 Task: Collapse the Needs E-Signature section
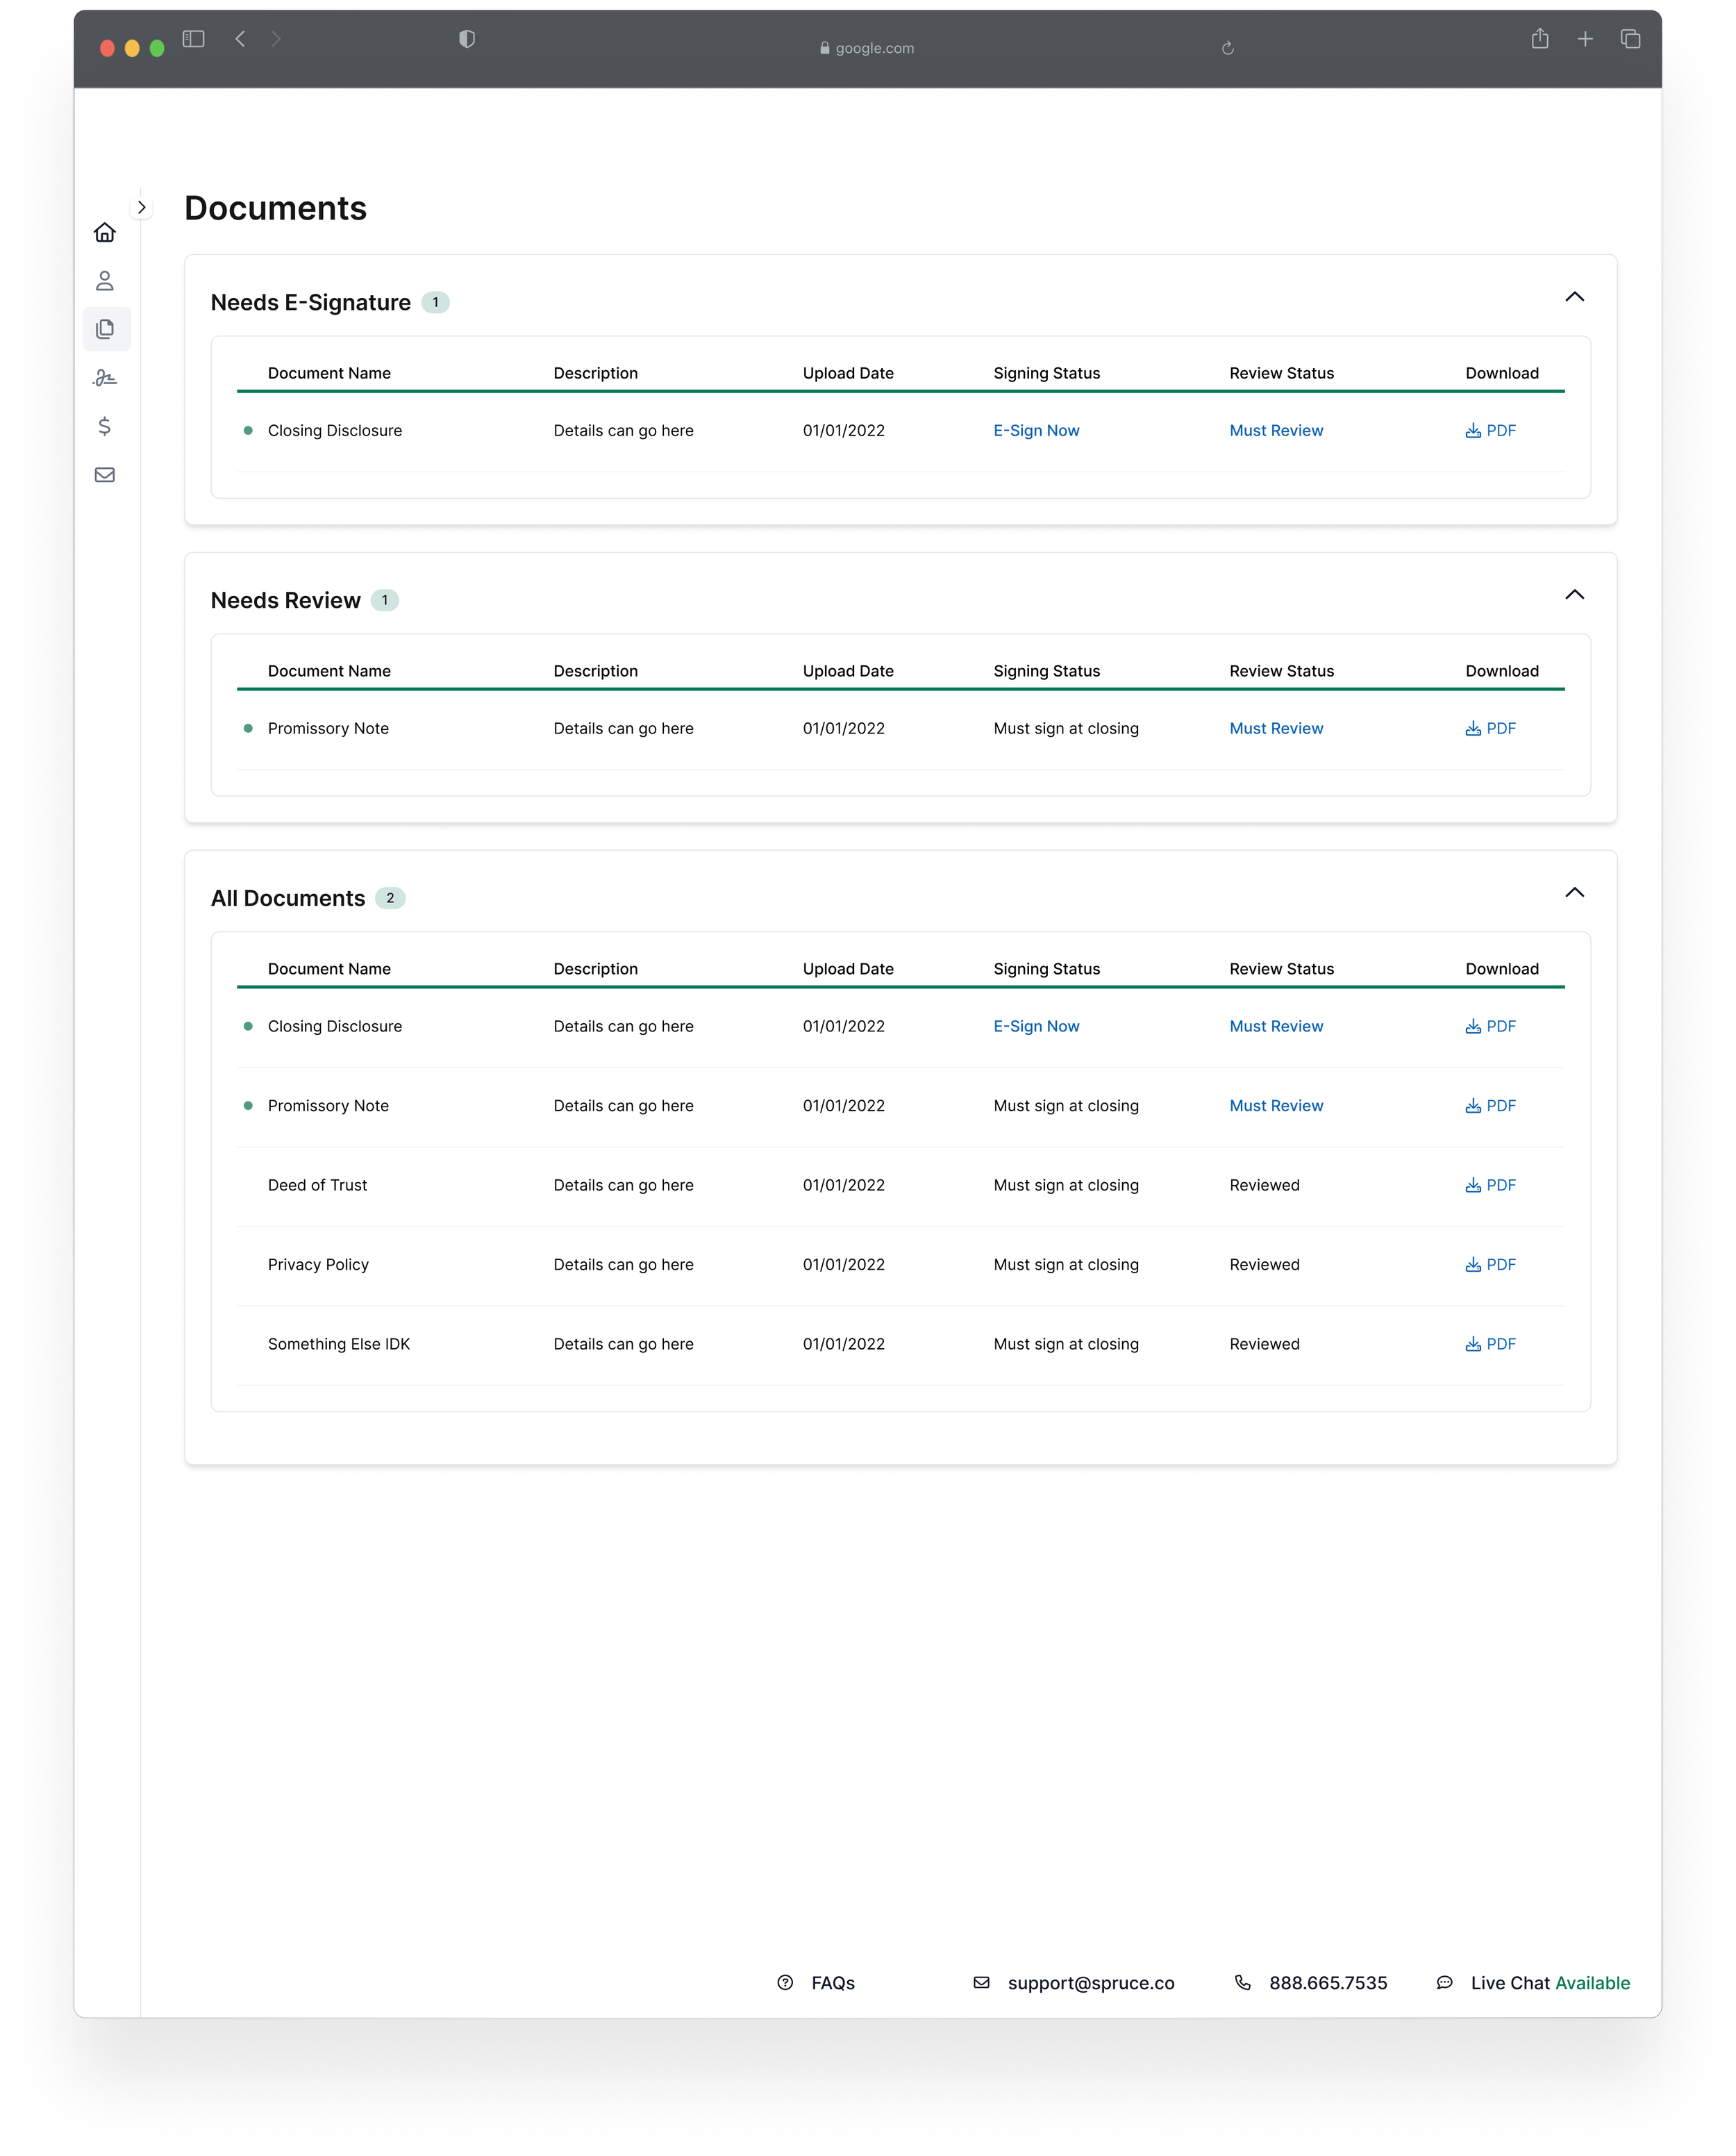(x=1574, y=297)
